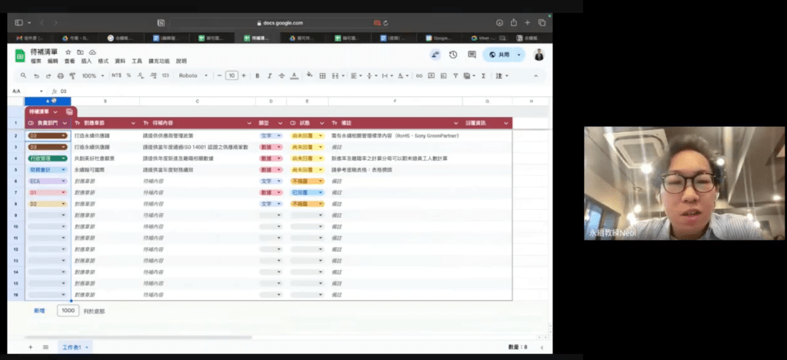Open the version history clock icon
The image size is (787, 360).
click(452, 55)
